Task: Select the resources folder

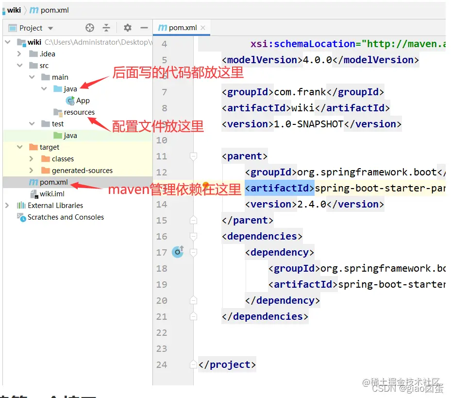Action: coord(79,112)
